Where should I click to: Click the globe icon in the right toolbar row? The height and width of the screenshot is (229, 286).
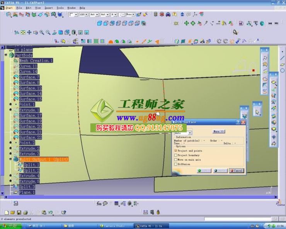click(x=262, y=23)
